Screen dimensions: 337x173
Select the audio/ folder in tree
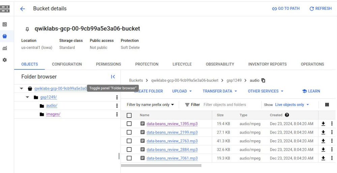click(x=52, y=106)
